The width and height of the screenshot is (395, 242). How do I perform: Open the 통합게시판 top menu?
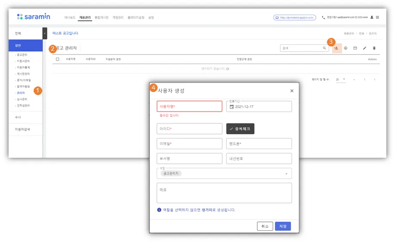tap(102, 18)
